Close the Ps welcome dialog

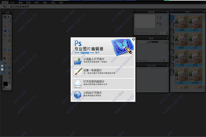pos(133,39)
